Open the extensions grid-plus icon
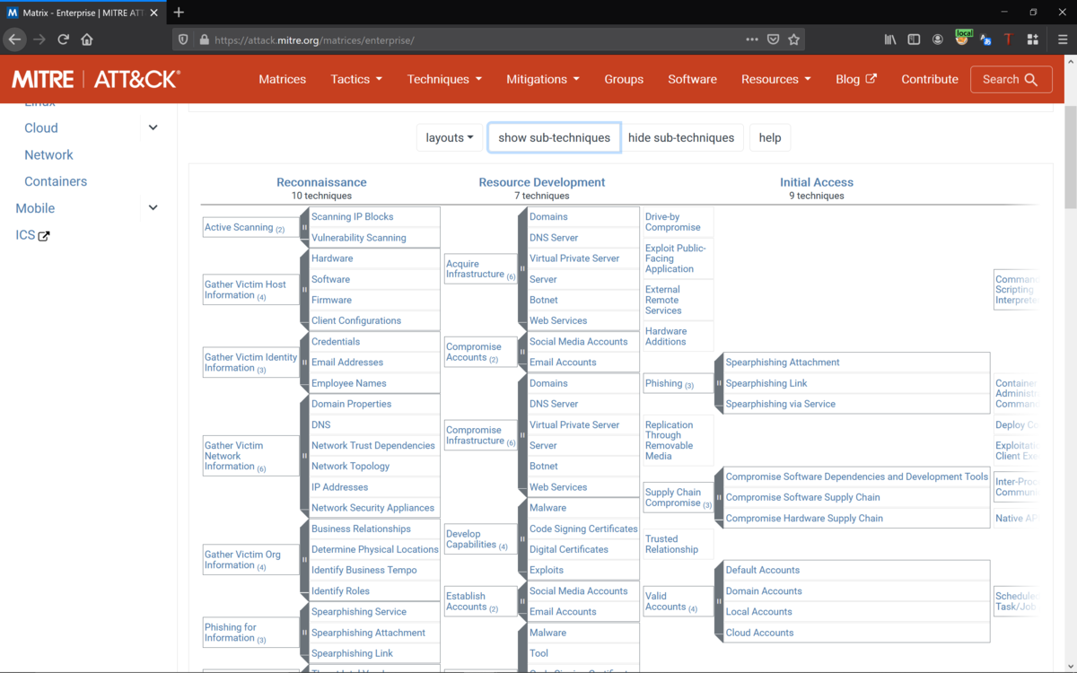Screen dimensions: 1077x673 (1032, 39)
